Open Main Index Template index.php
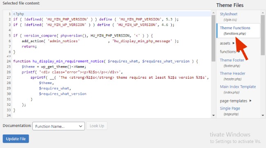The width and height of the screenshot is (266, 148). (238, 89)
